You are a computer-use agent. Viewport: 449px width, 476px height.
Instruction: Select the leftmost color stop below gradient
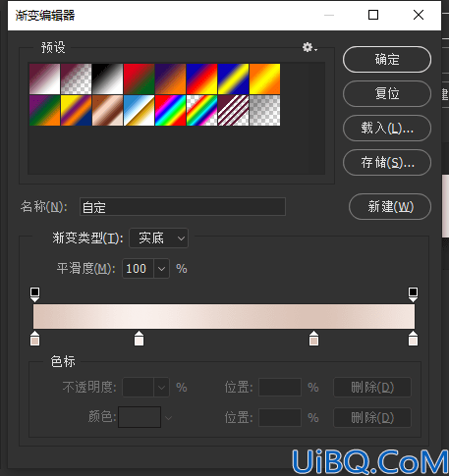click(x=34, y=339)
